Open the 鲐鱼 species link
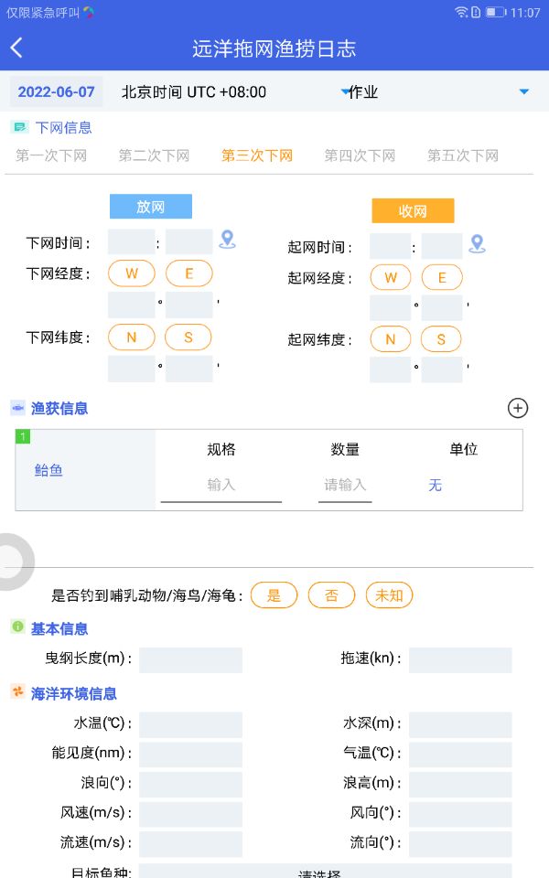549x878 pixels. point(48,470)
